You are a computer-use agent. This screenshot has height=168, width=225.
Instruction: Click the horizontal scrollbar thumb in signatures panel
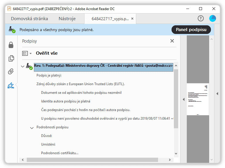[x=92, y=160]
